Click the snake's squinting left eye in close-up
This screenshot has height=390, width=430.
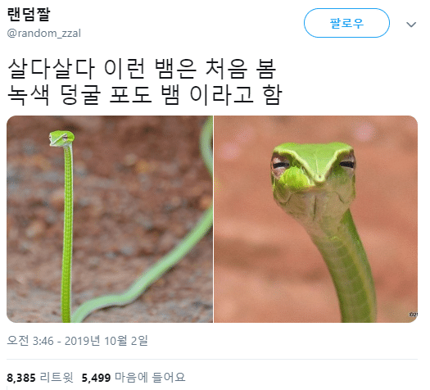[x=281, y=166]
